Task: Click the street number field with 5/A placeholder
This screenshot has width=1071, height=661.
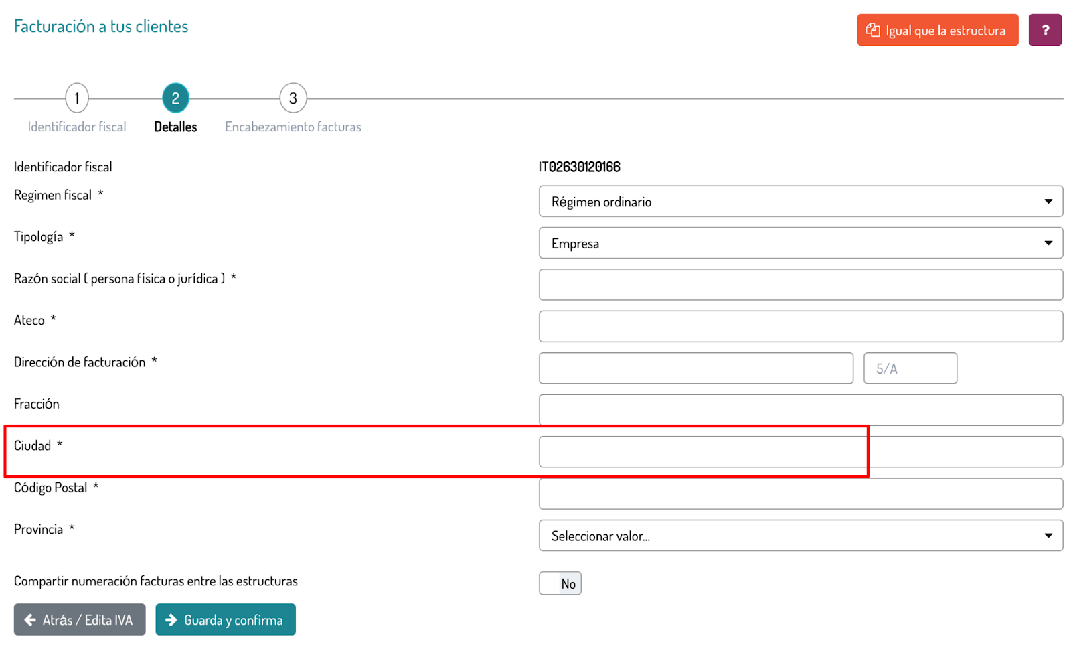Action: tap(910, 368)
